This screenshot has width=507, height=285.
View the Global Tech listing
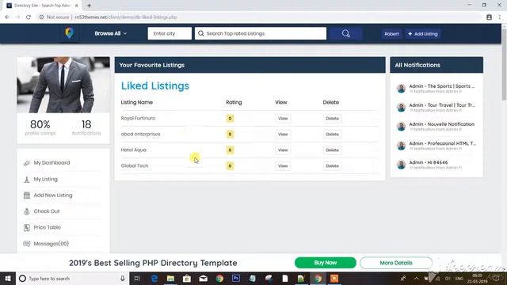coord(283,166)
